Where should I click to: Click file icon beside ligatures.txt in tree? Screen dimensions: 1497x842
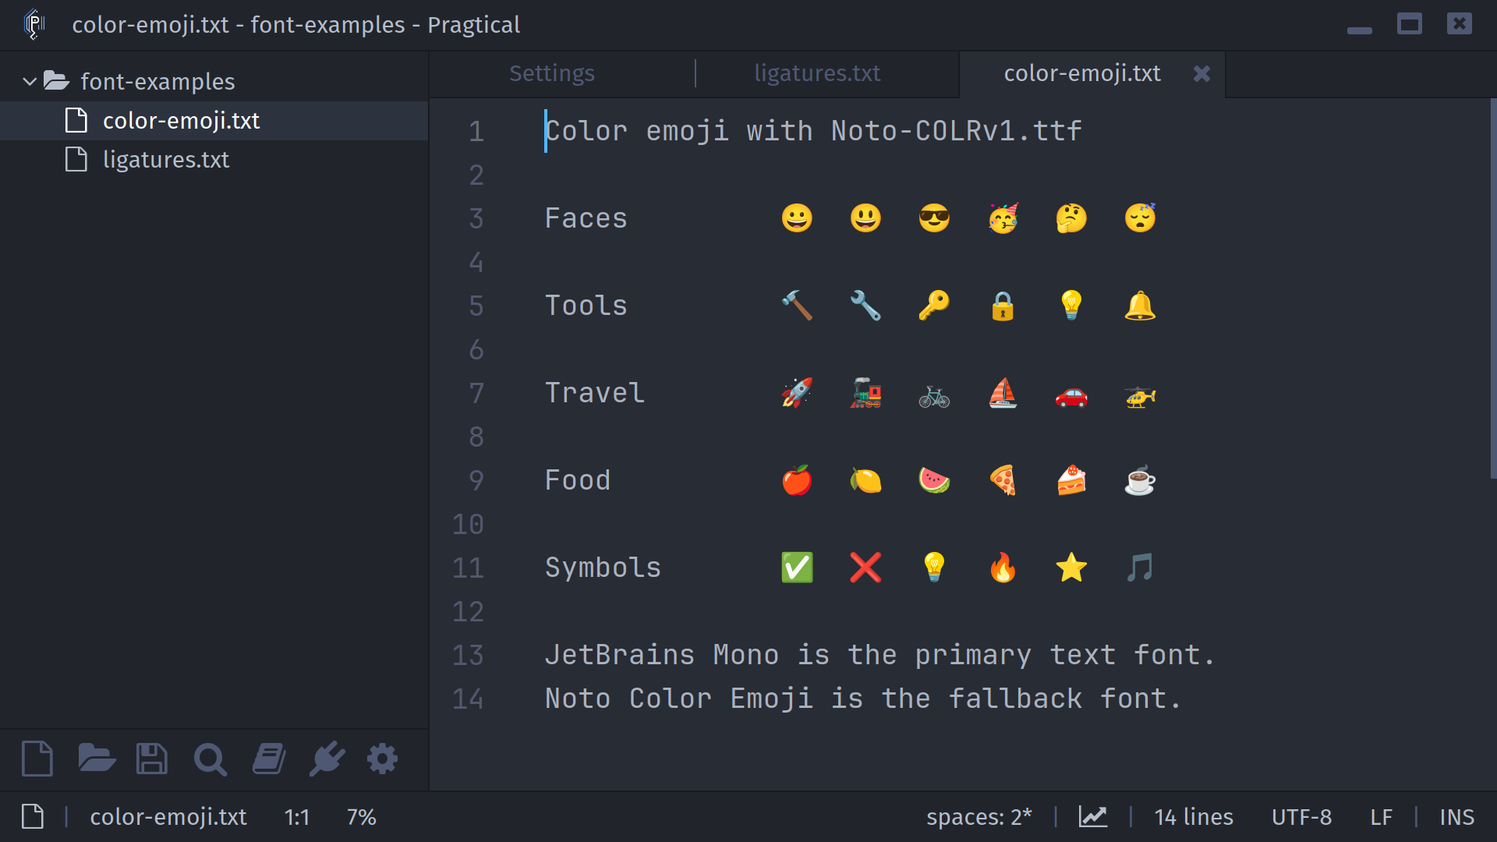tap(76, 160)
